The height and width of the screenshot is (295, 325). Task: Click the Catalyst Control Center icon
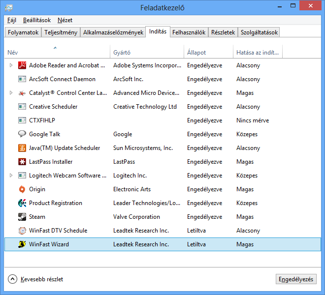click(22, 93)
